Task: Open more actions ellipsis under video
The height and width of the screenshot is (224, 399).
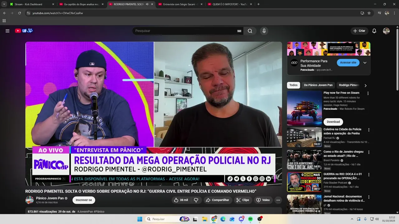Action: pos(278,200)
